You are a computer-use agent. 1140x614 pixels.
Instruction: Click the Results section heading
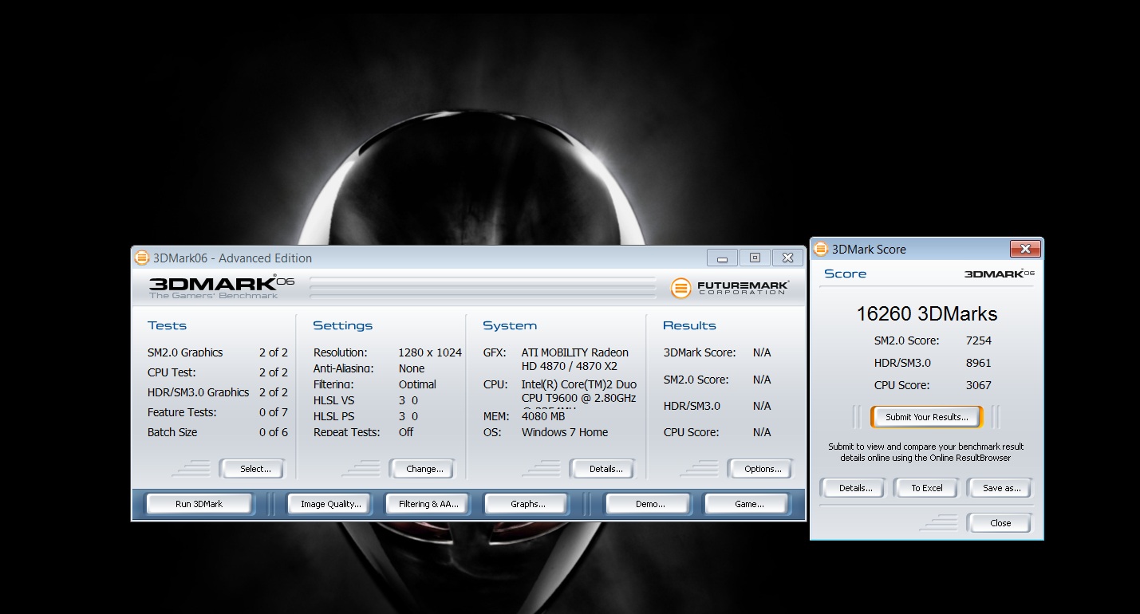tap(689, 325)
